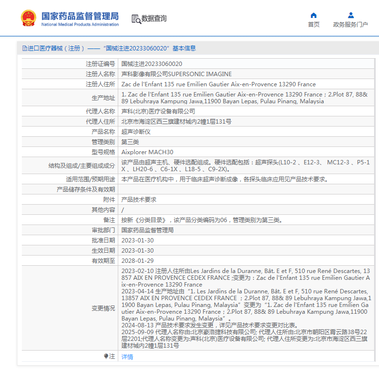Image resolution: width=379 pixels, height=370 pixels.
Task: Click the 政务服务门户 person icon
Action: point(350,15)
